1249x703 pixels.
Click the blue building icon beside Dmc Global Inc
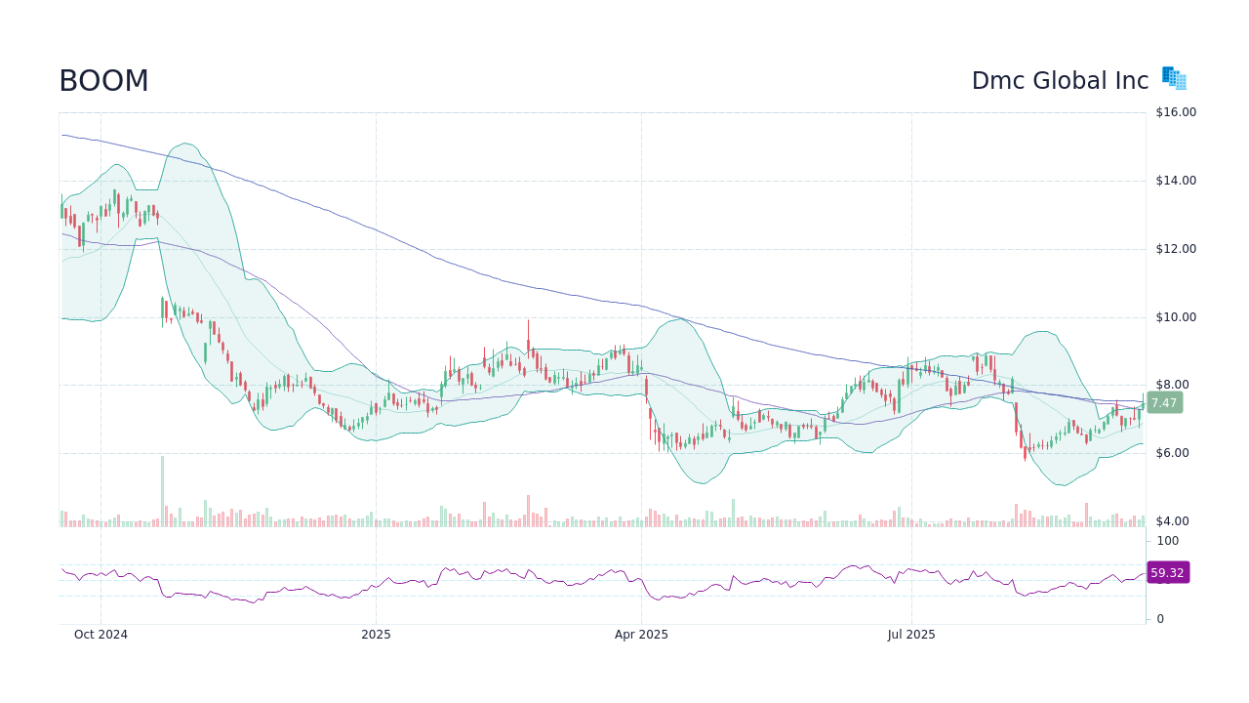click(1174, 78)
